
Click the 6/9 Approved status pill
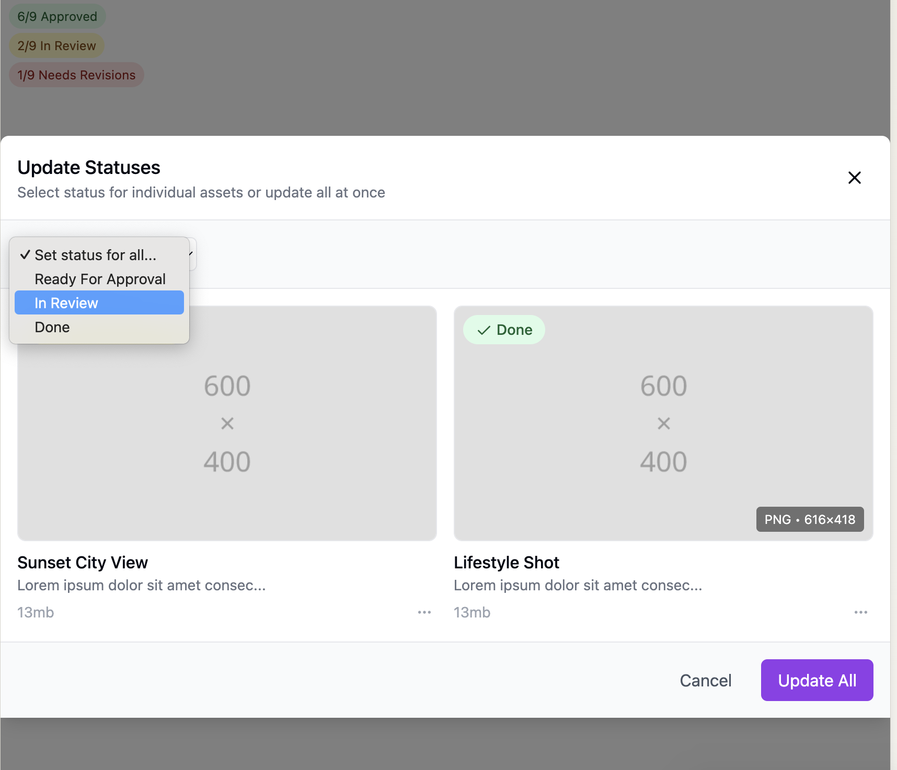pyautogui.click(x=57, y=16)
